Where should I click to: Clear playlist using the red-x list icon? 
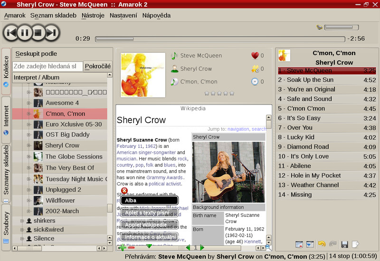point(299,244)
